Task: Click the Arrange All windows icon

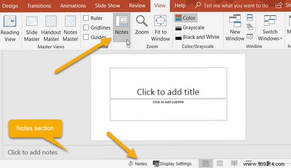Action: point(250,17)
